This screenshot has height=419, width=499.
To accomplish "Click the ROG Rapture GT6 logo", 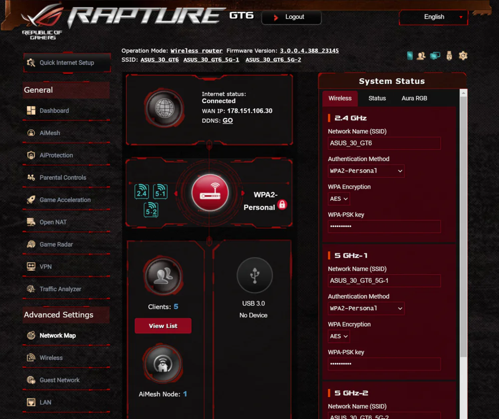I will 137,20.
